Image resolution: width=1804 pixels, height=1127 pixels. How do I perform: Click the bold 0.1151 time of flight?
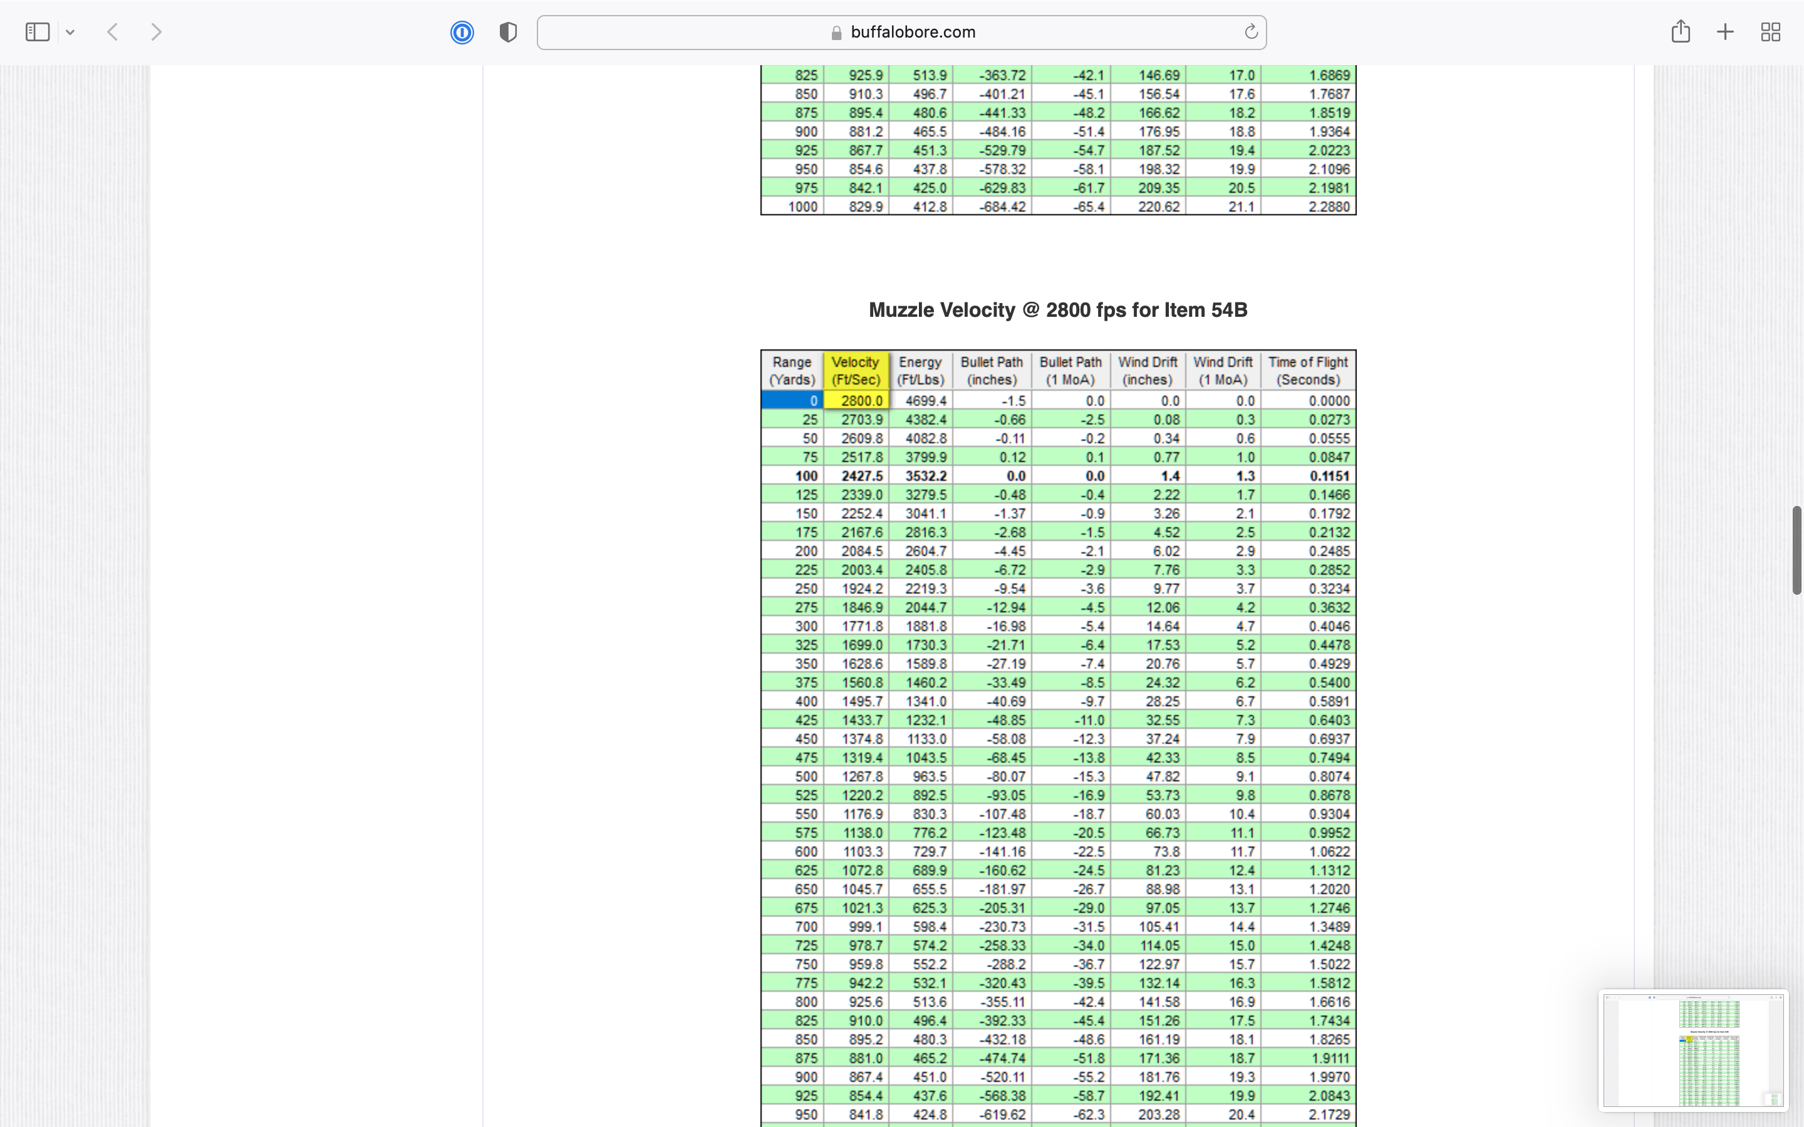[x=1309, y=476]
